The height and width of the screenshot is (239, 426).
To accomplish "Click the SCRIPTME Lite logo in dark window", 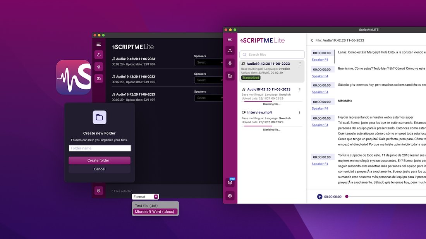I will point(133,47).
